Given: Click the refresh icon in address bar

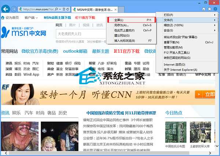Looking at the screenshot, I should [68, 9].
